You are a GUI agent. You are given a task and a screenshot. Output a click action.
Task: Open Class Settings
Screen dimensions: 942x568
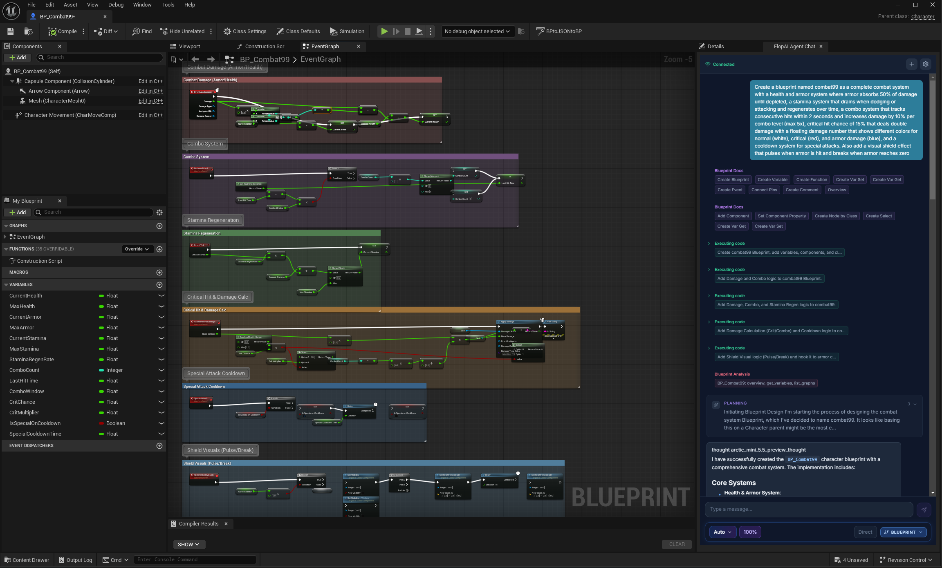244,31
